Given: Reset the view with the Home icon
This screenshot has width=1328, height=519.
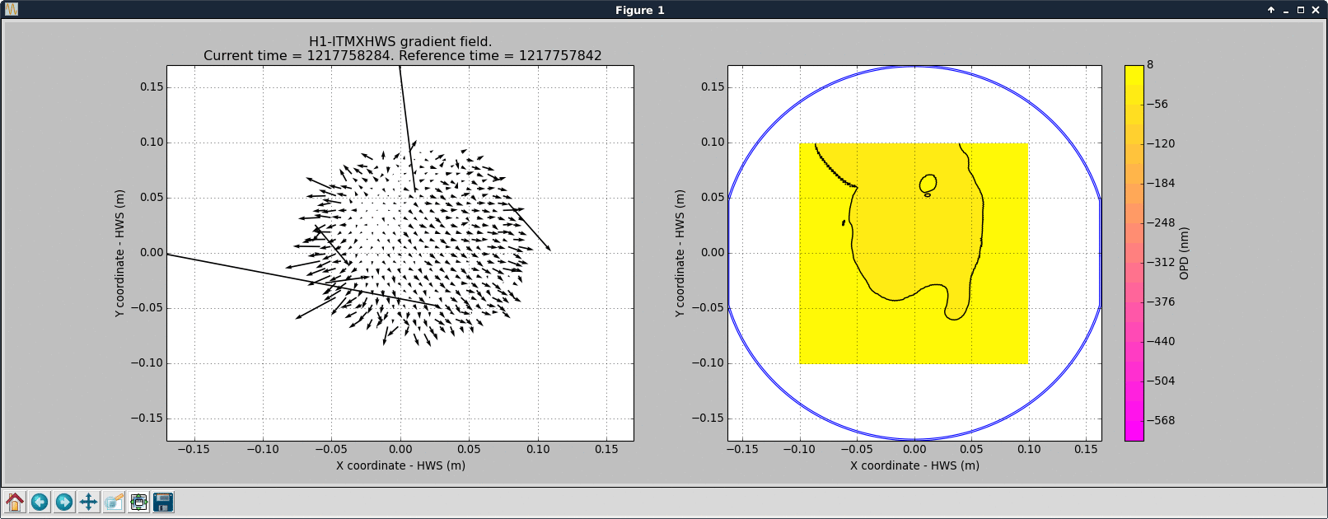Looking at the screenshot, I should pyautogui.click(x=15, y=502).
